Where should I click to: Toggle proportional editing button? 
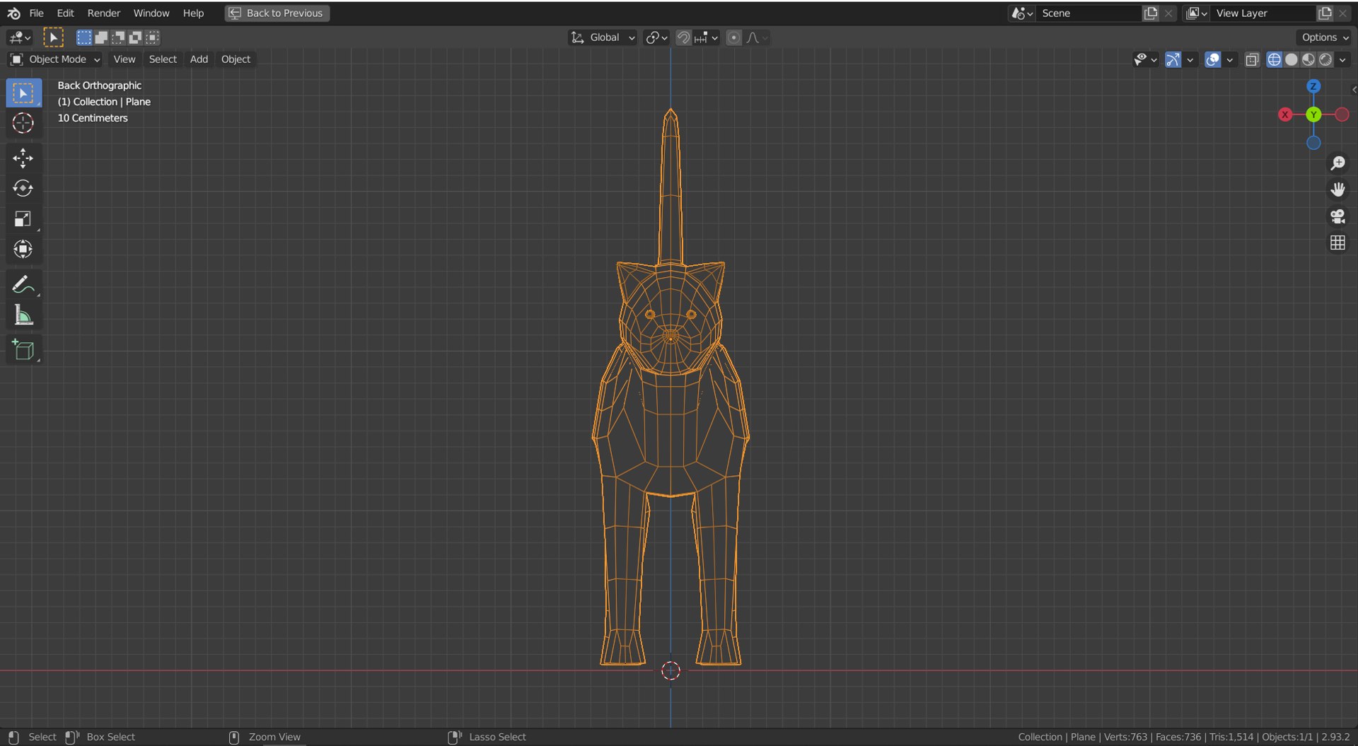pos(734,37)
